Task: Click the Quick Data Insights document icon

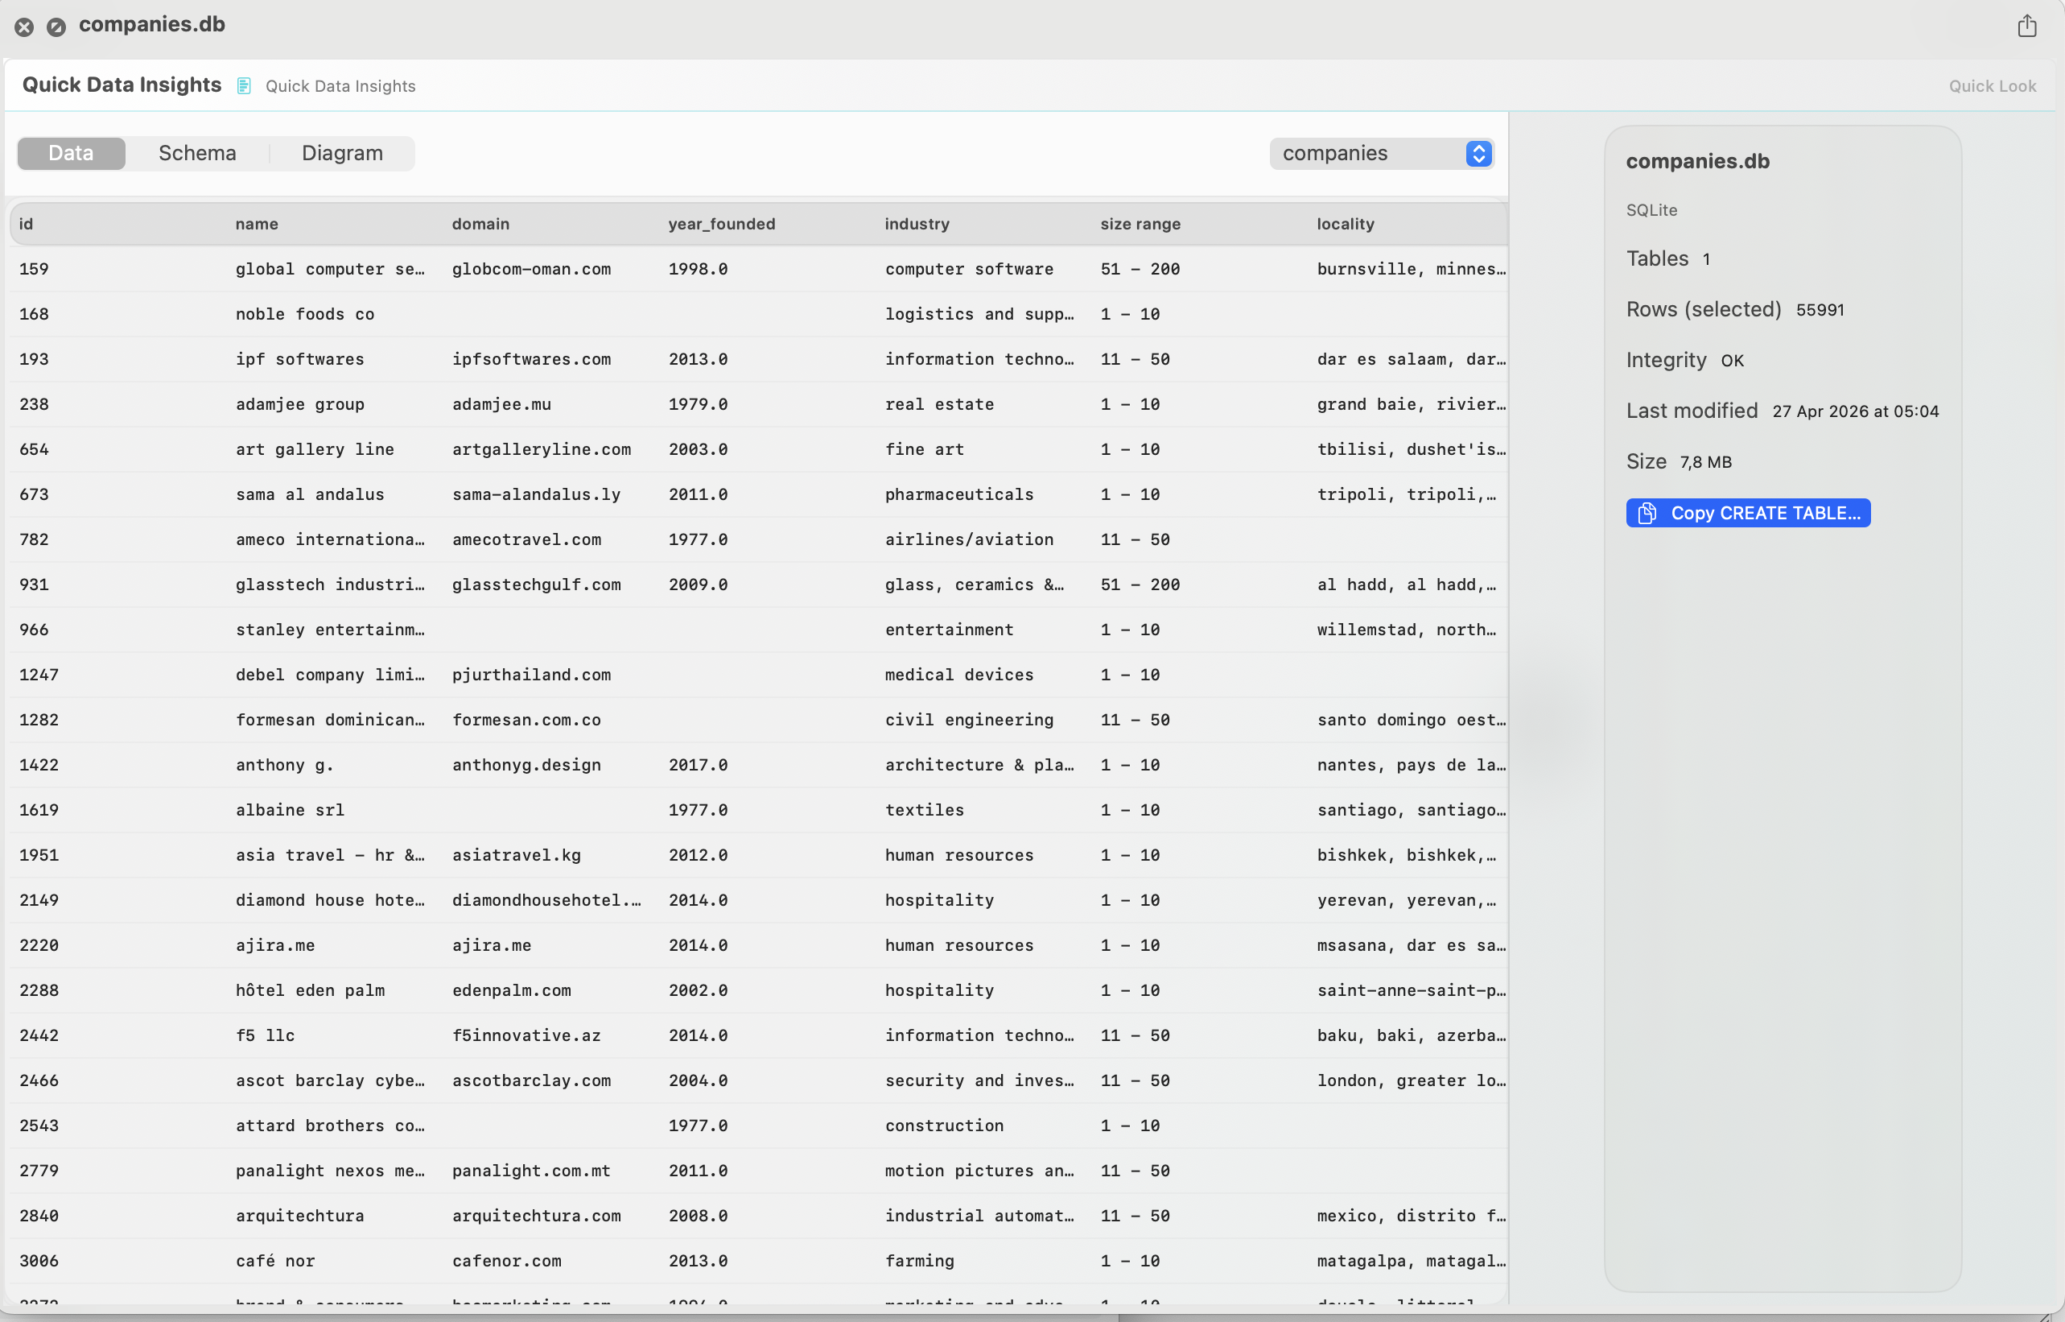Action: (x=244, y=86)
